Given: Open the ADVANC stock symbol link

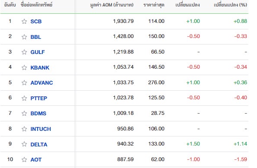Looking at the screenshot, I should (x=42, y=83).
